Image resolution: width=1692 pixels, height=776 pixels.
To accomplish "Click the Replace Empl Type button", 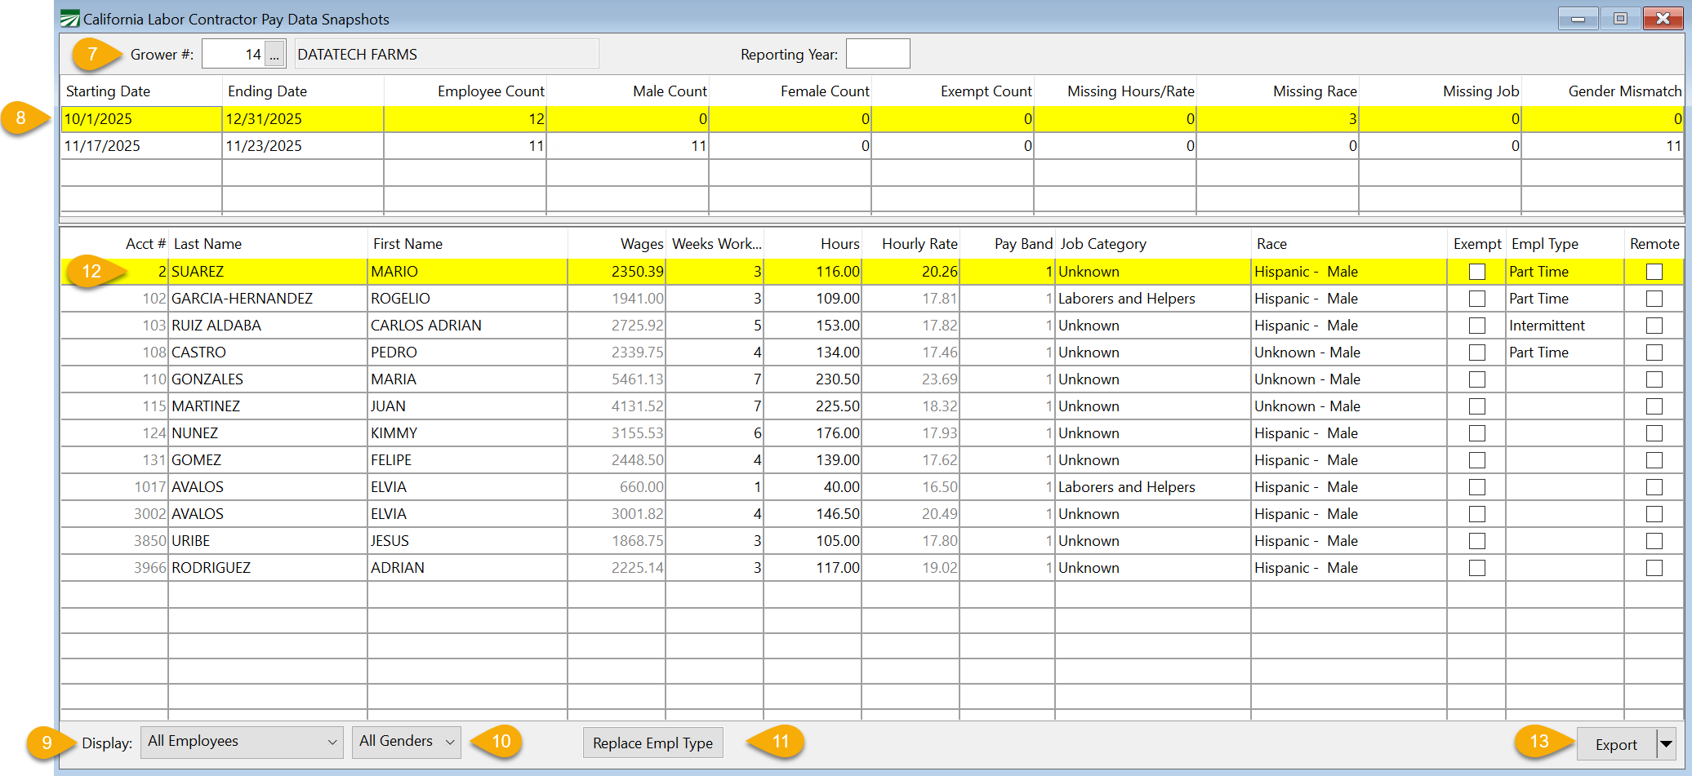I will click(652, 743).
